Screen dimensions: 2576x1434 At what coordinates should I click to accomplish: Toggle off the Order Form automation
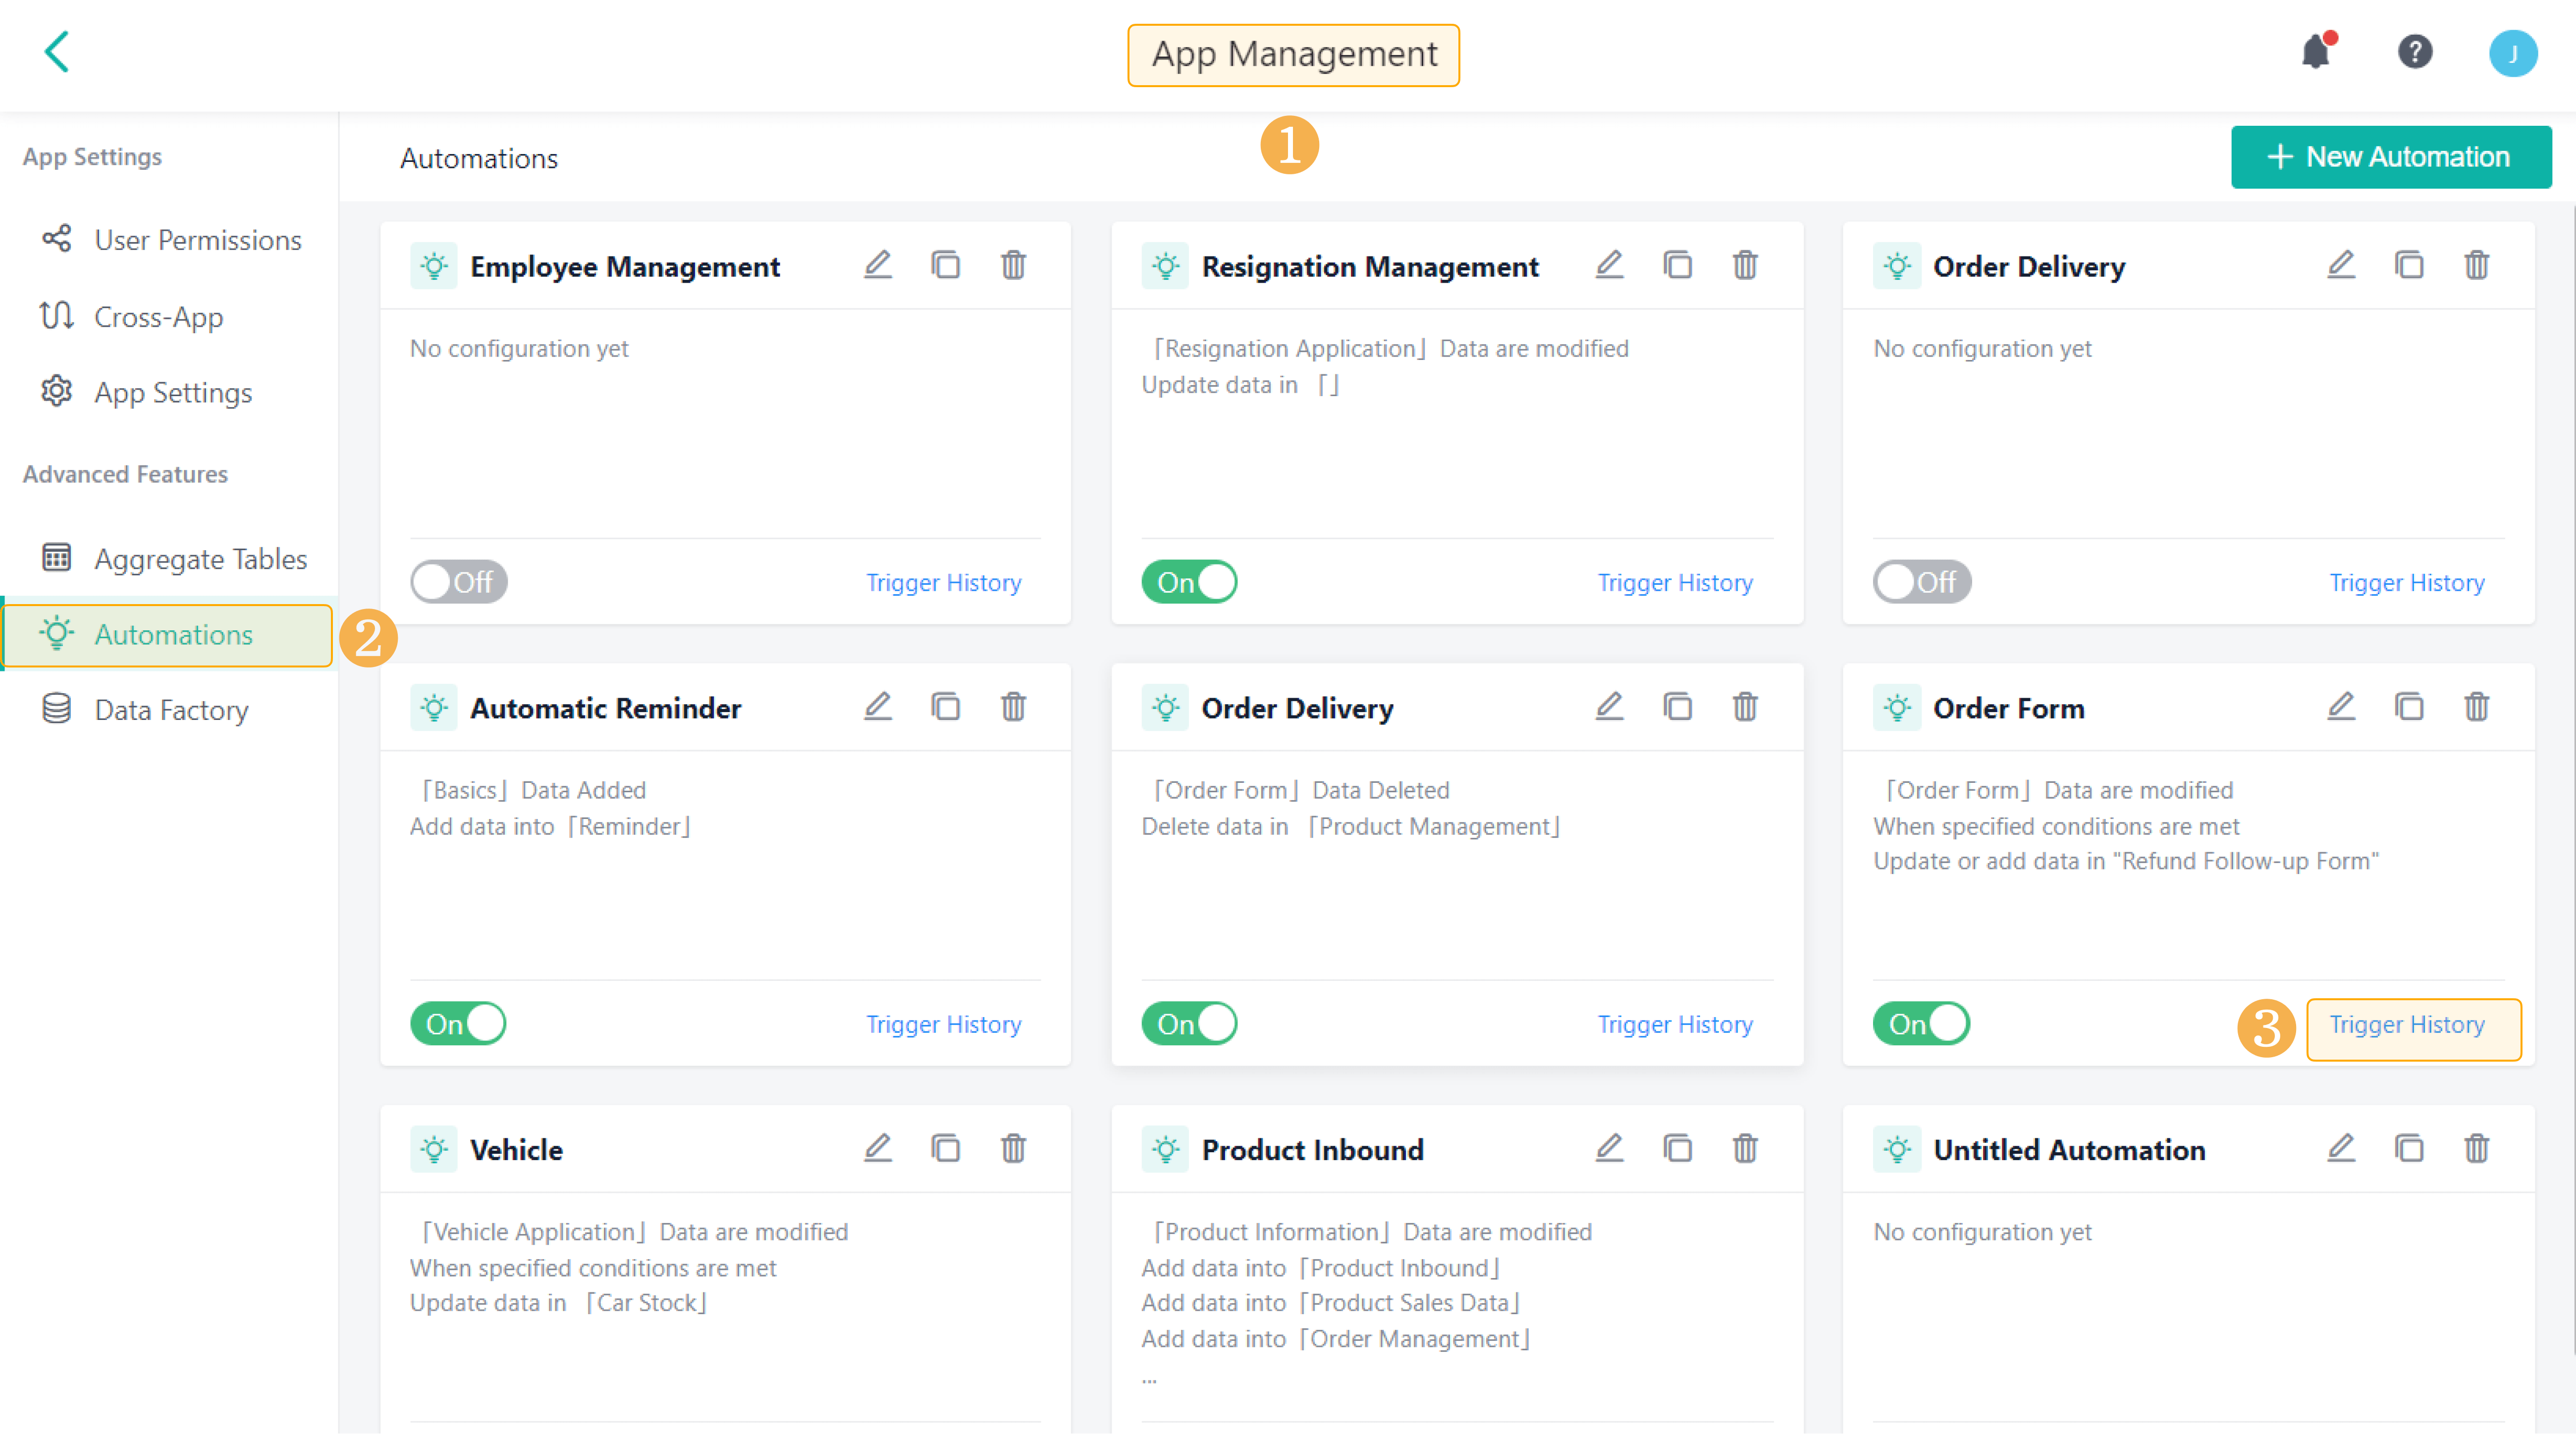[1922, 1024]
